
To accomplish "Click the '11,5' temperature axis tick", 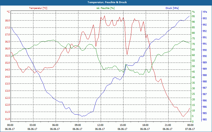I will pyautogui.click(x=7, y=112).
